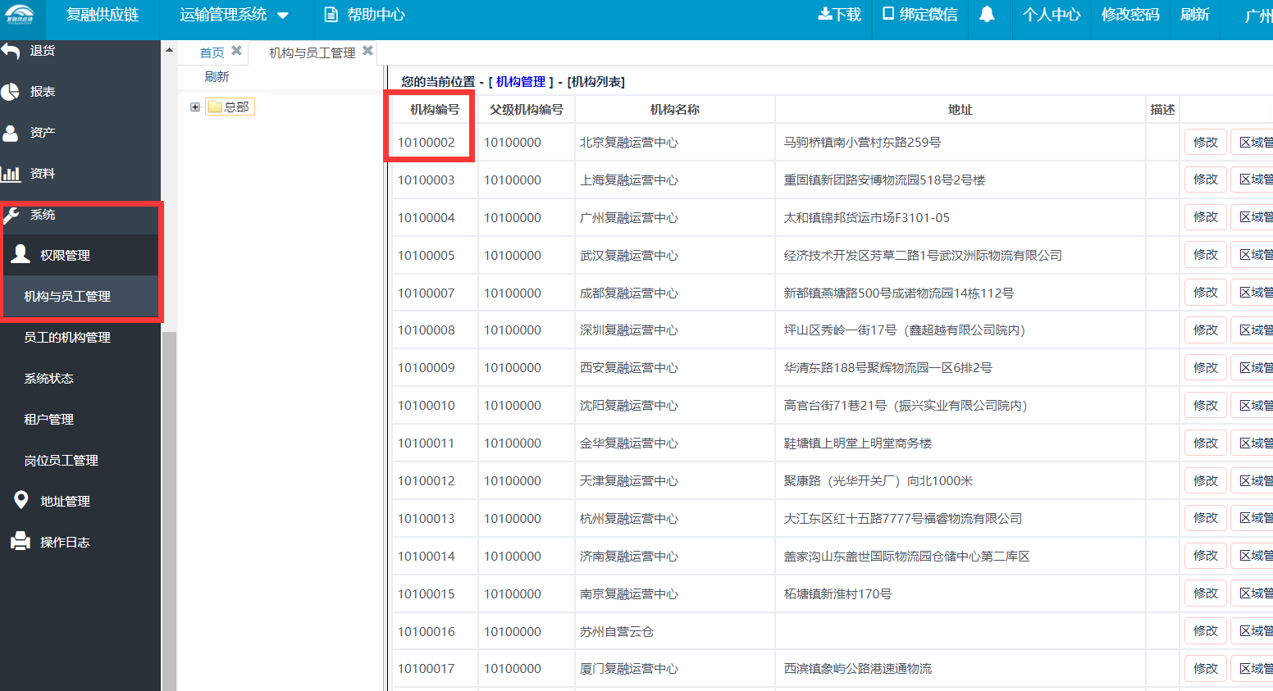Switch to the 首页 tab
The height and width of the screenshot is (691, 1273).
[x=212, y=52]
